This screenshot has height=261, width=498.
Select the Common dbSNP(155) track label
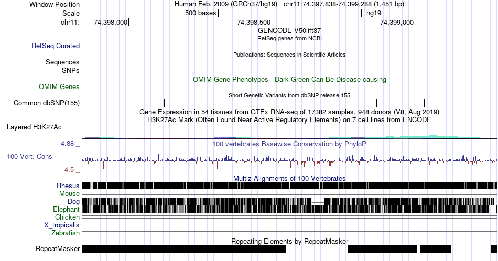click(47, 103)
